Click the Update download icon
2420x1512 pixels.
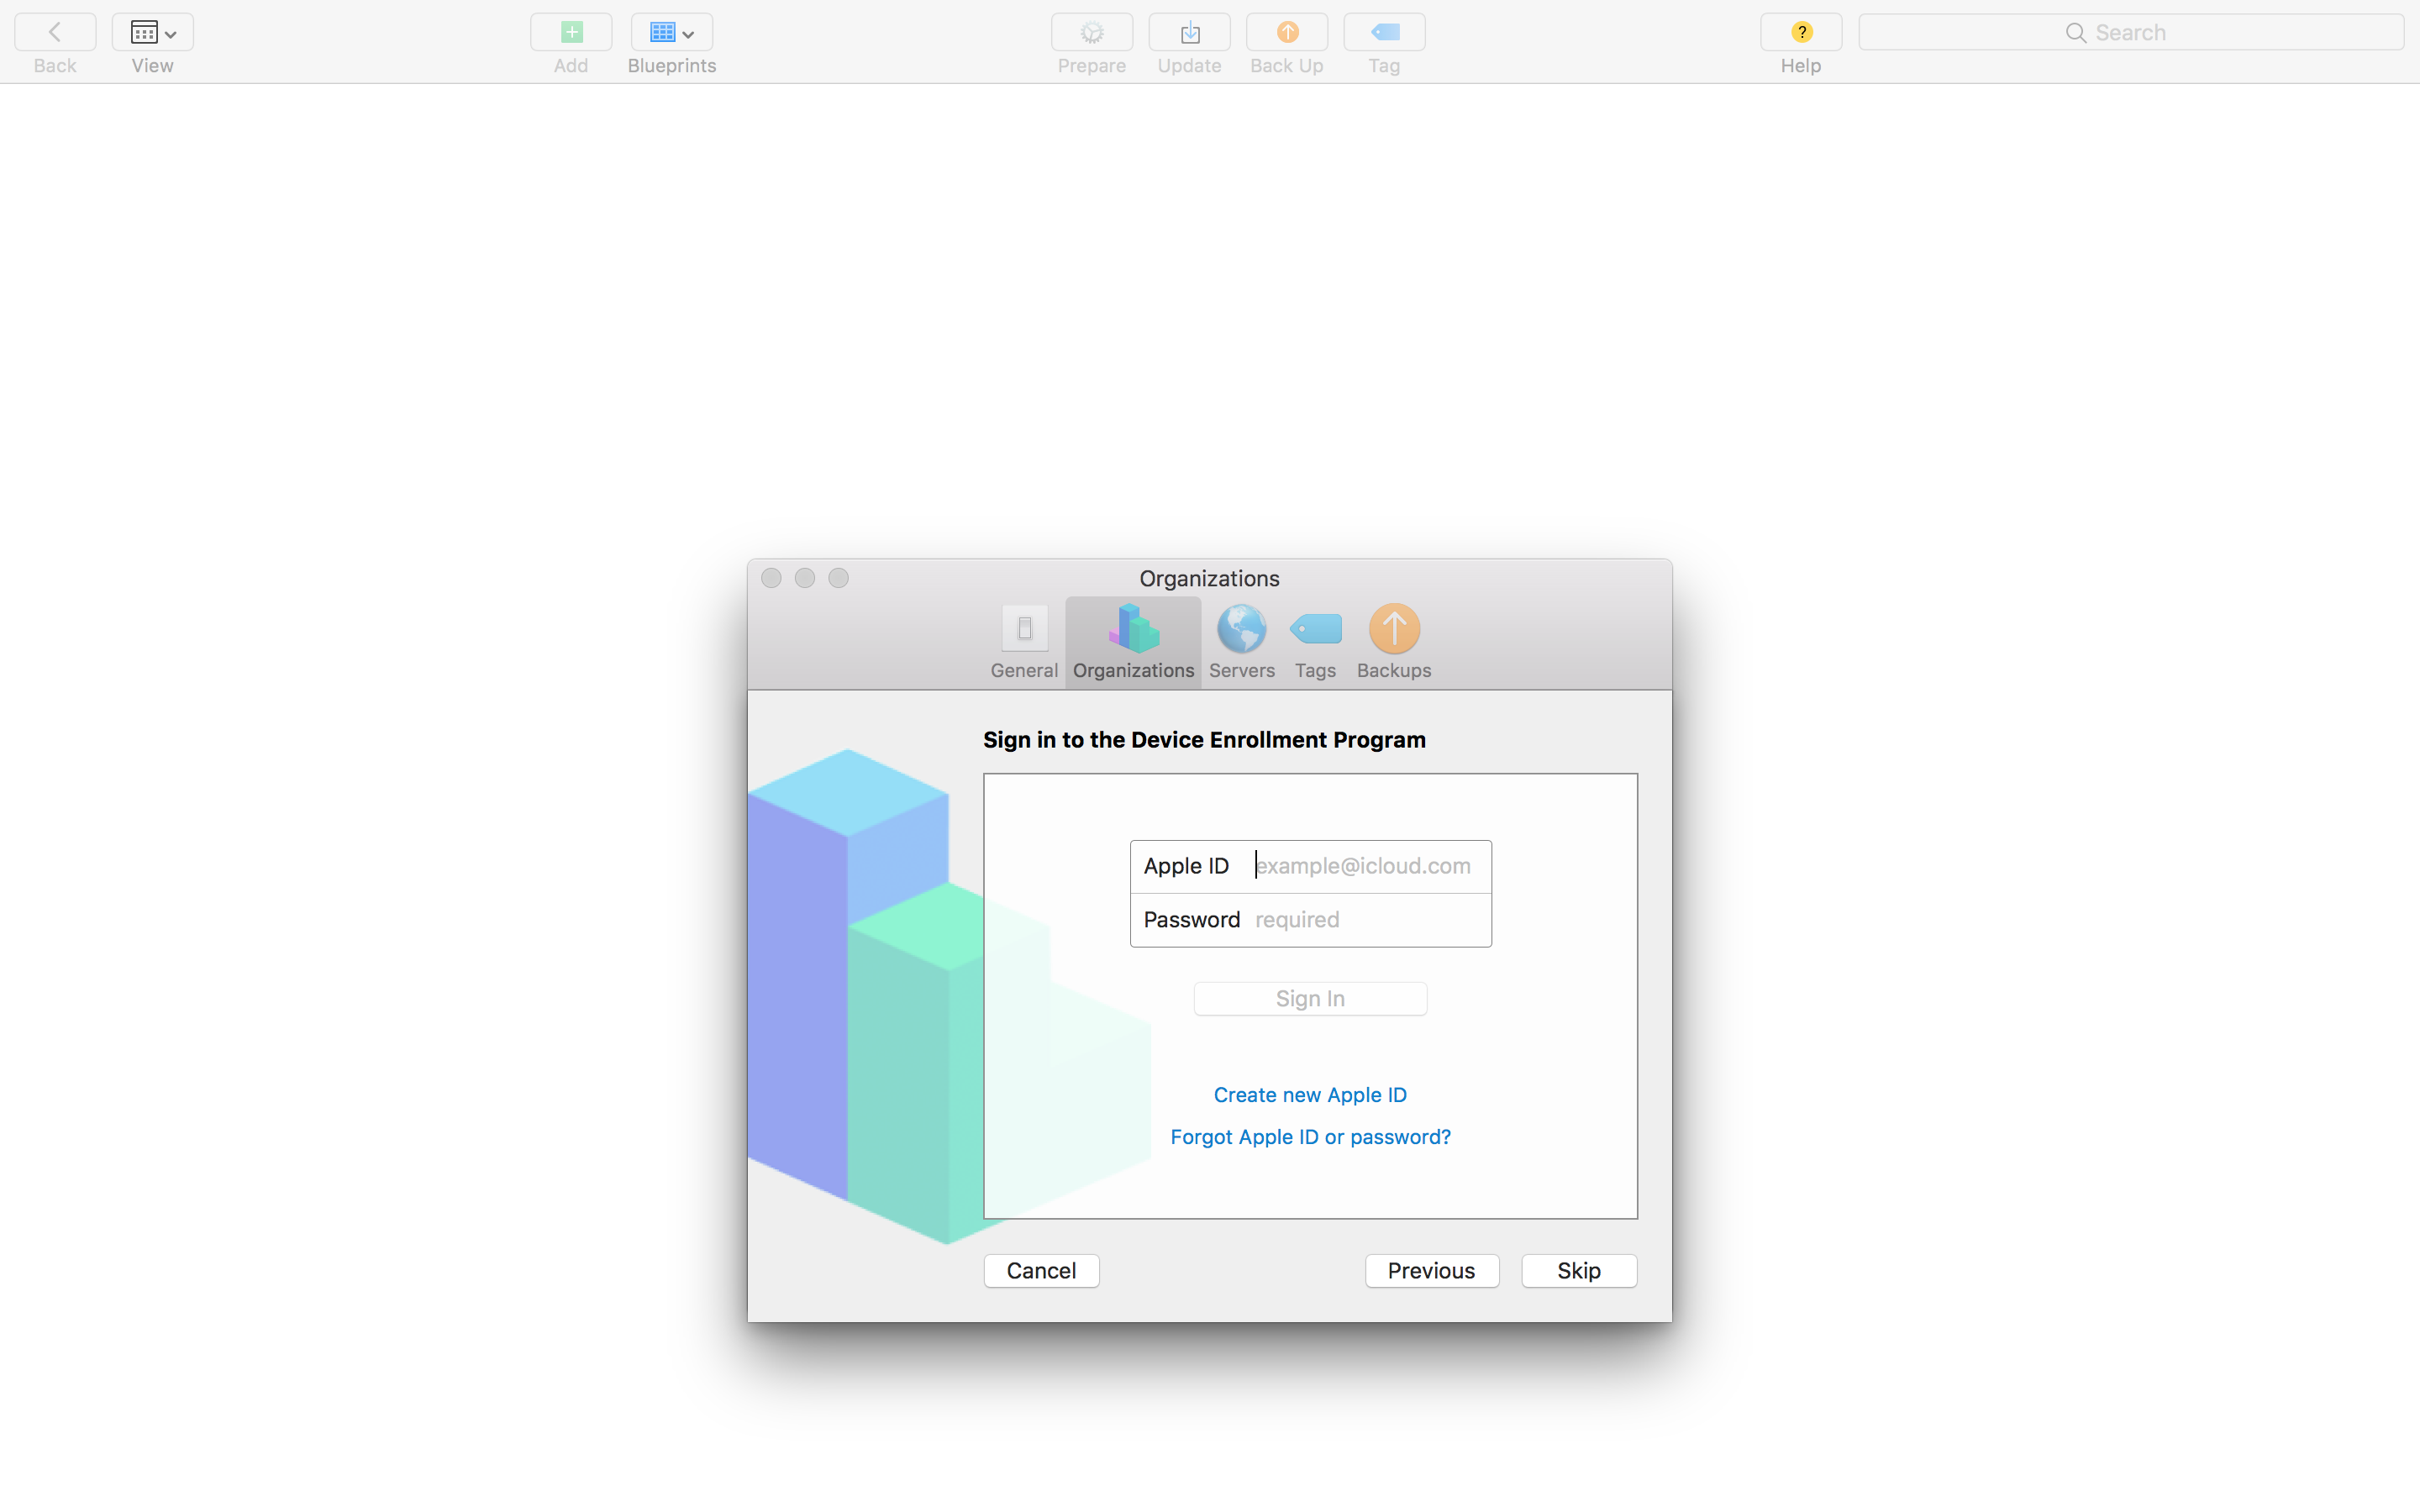point(1189,33)
